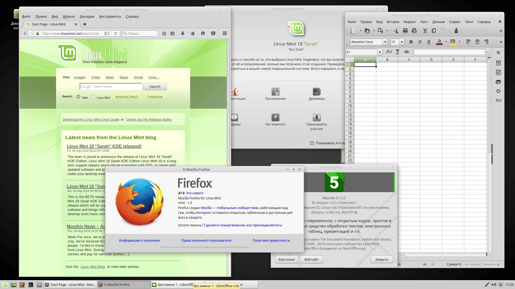Expand the standard toolbar overflow chevron
The width and height of the screenshot is (515, 289).
pos(501,31)
